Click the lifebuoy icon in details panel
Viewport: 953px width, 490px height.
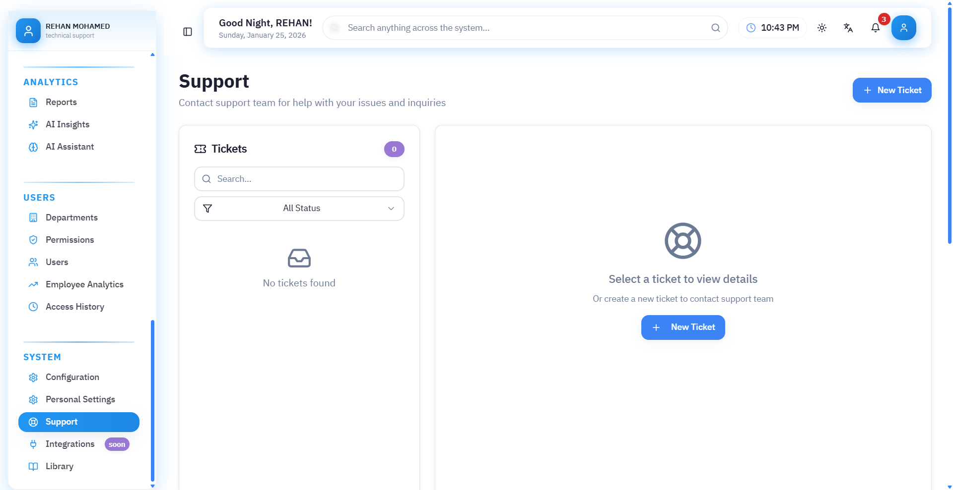[682, 241]
